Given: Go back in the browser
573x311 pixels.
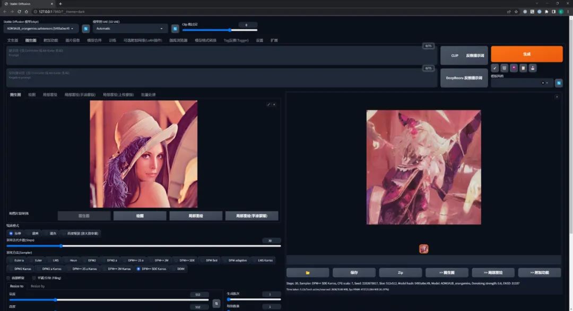Looking at the screenshot, I should click(5, 12).
